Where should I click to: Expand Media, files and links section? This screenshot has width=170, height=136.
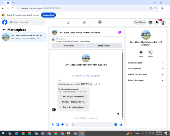(x=146, y=74)
